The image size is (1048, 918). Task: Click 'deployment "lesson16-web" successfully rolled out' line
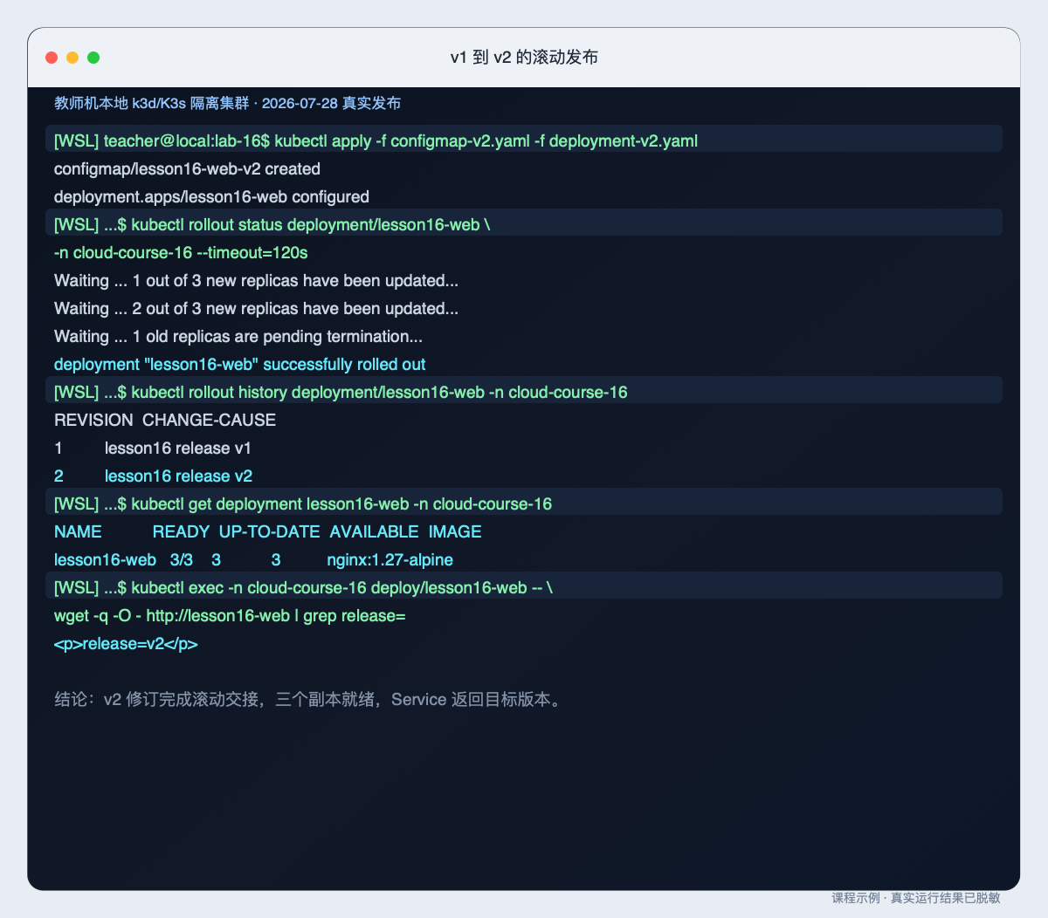(240, 364)
